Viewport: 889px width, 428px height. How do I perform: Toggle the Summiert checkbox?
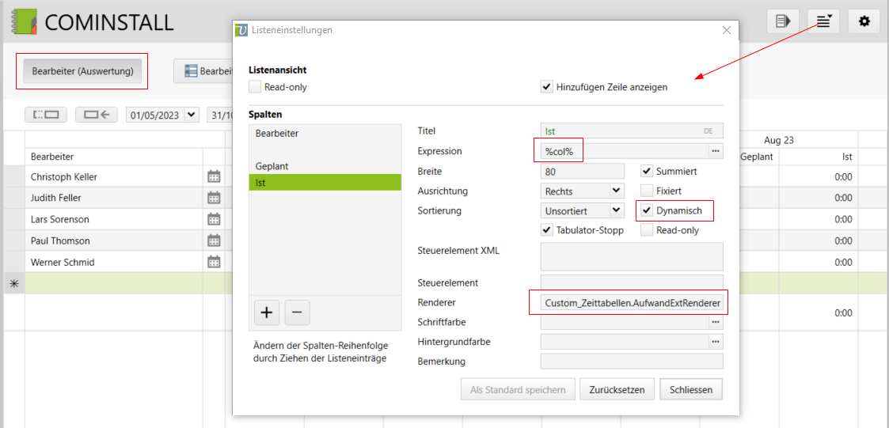coord(647,171)
